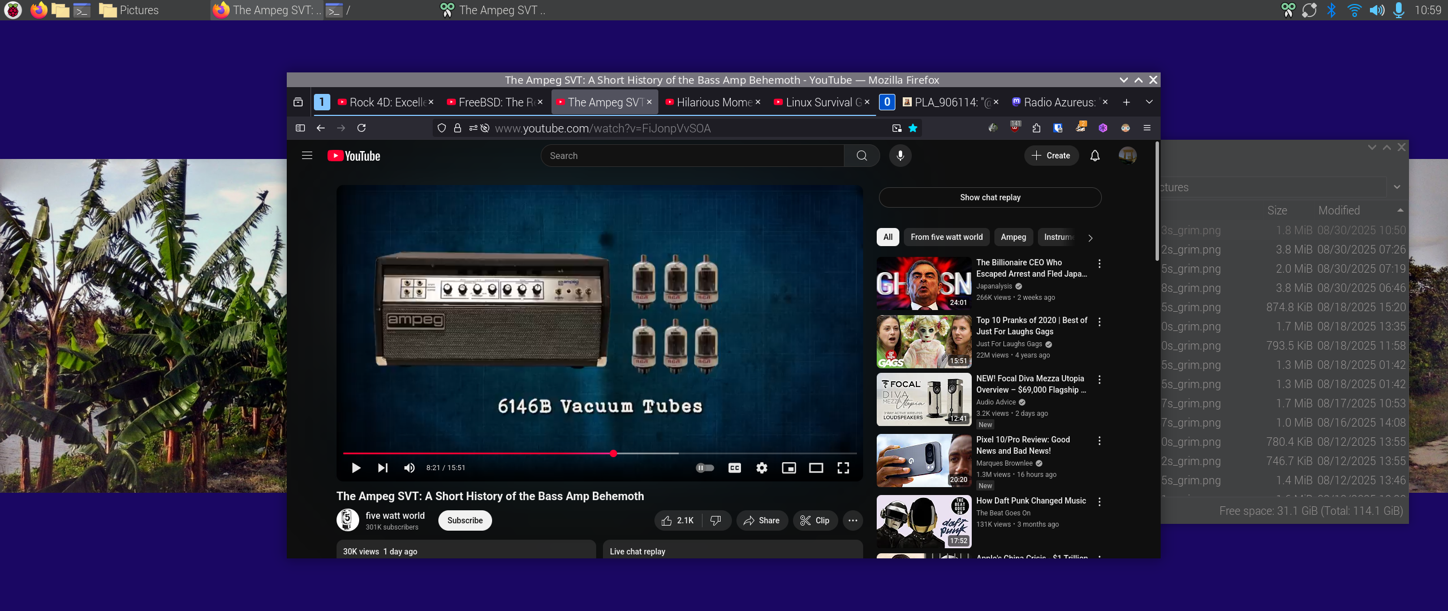
Task: Open the five watt world channel name
Action: coord(395,516)
